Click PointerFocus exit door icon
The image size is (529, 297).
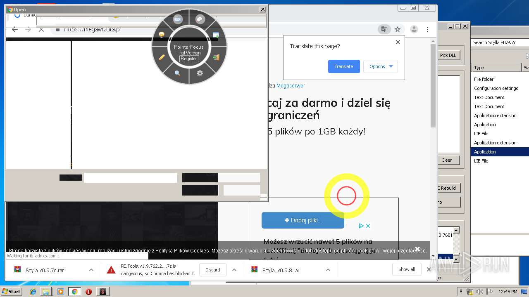[216, 57]
